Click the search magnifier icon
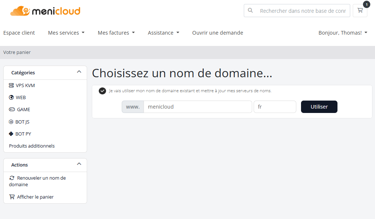Image resolution: width=375 pixels, height=219 pixels. coord(250,10)
